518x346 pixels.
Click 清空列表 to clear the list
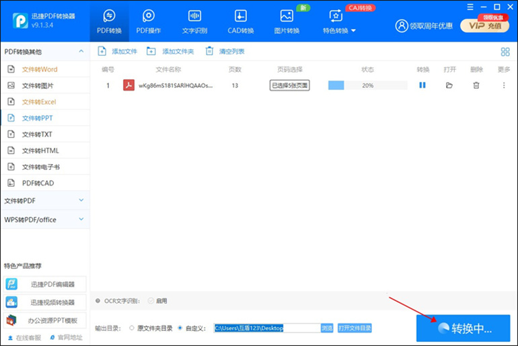pyautogui.click(x=225, y=52)
